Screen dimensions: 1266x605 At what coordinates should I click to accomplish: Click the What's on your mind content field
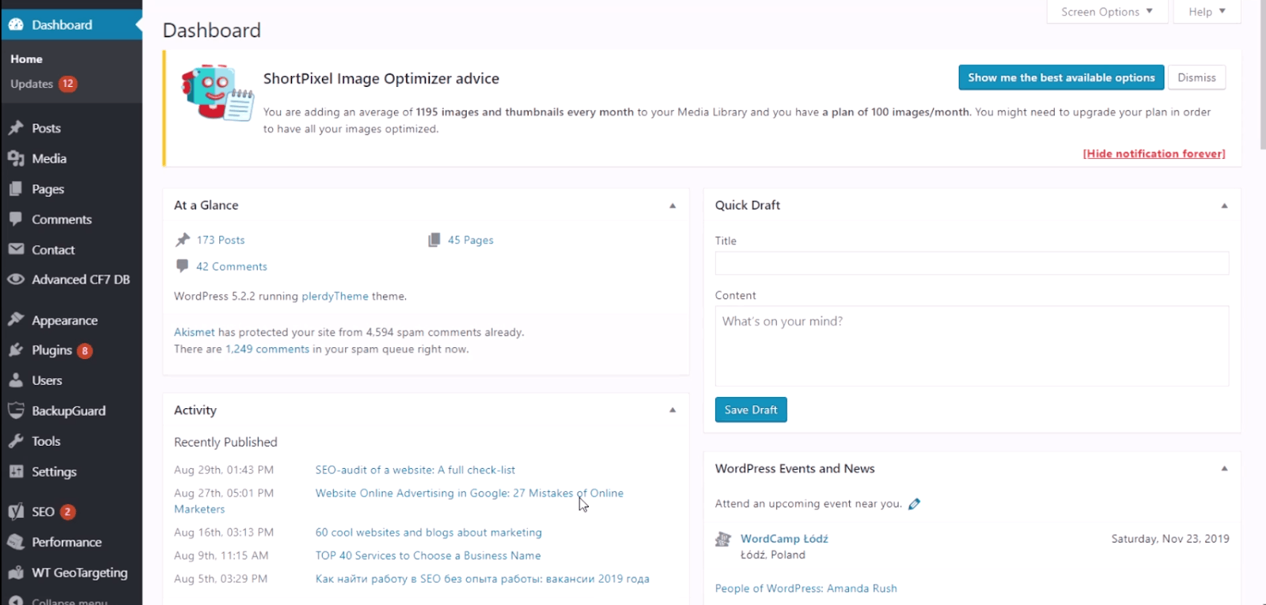[x=972, y=346]
